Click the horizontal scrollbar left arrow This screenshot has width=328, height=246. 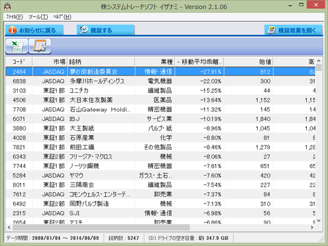[x=9, y=227]
